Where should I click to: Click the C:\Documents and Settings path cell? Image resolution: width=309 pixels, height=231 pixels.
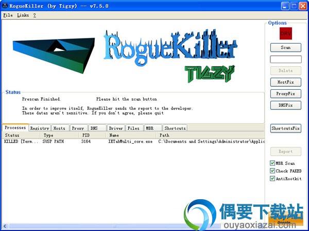pos(211,142)
